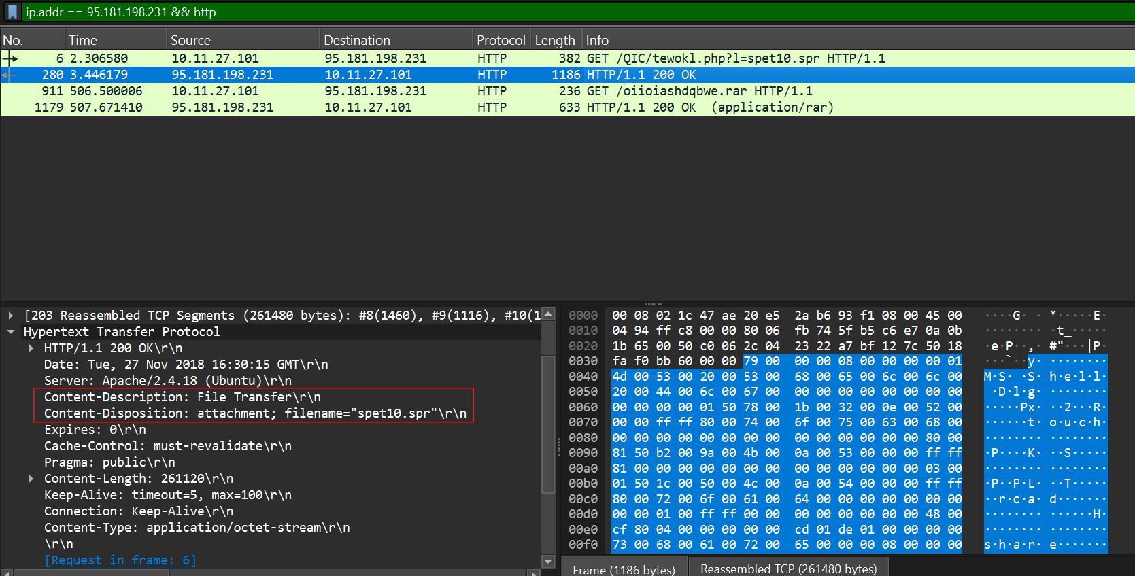Screen dimensions: 1135x576
Task: Select the Date header line
Action: pyautogui.click(x=186, y=365)
